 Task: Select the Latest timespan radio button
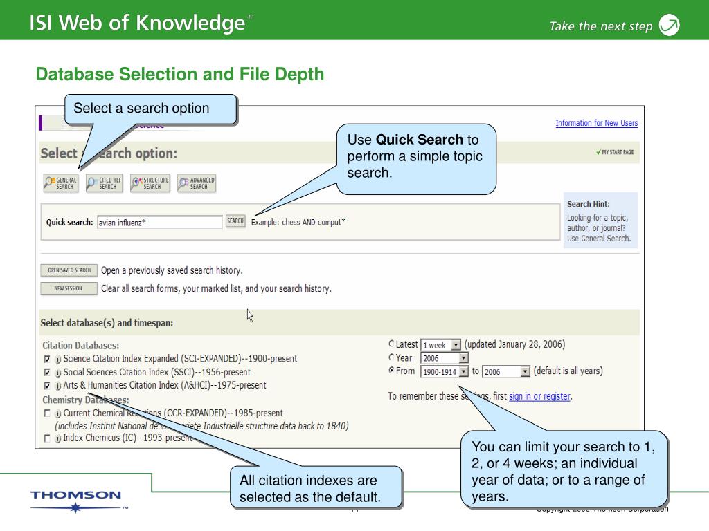(391, 344)
